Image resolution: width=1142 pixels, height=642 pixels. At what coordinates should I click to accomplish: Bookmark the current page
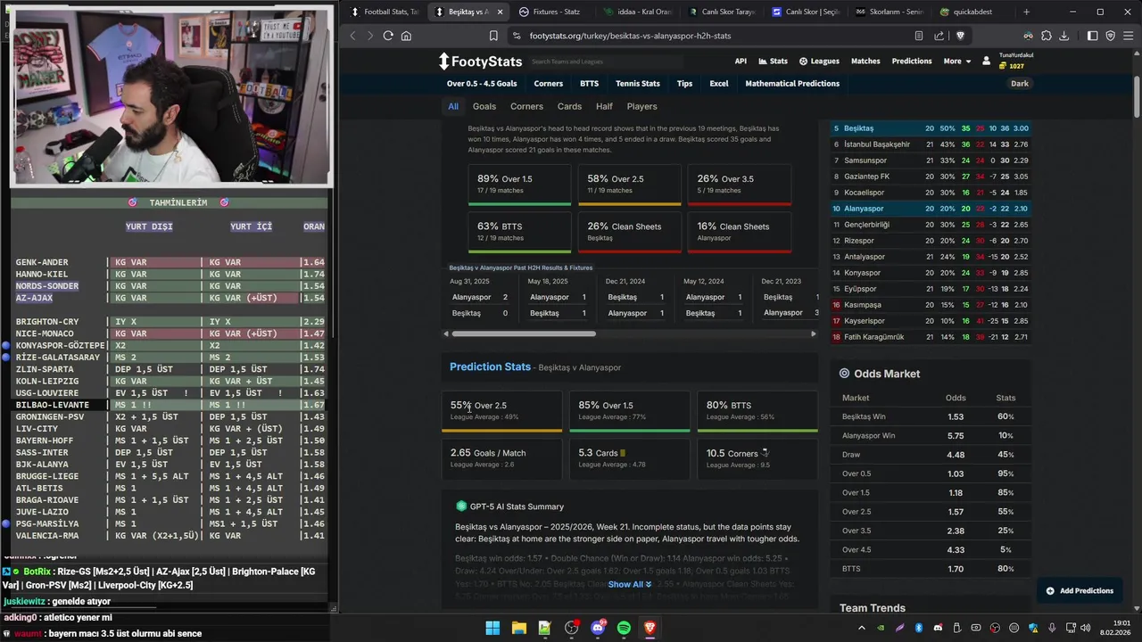click(x=493, y=36)
